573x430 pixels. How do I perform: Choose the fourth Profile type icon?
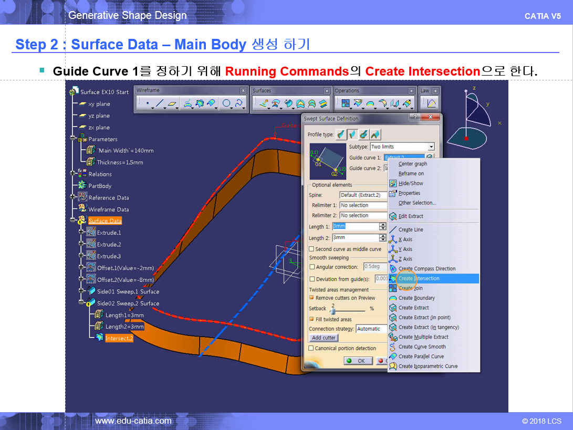(x=376, y=134)
